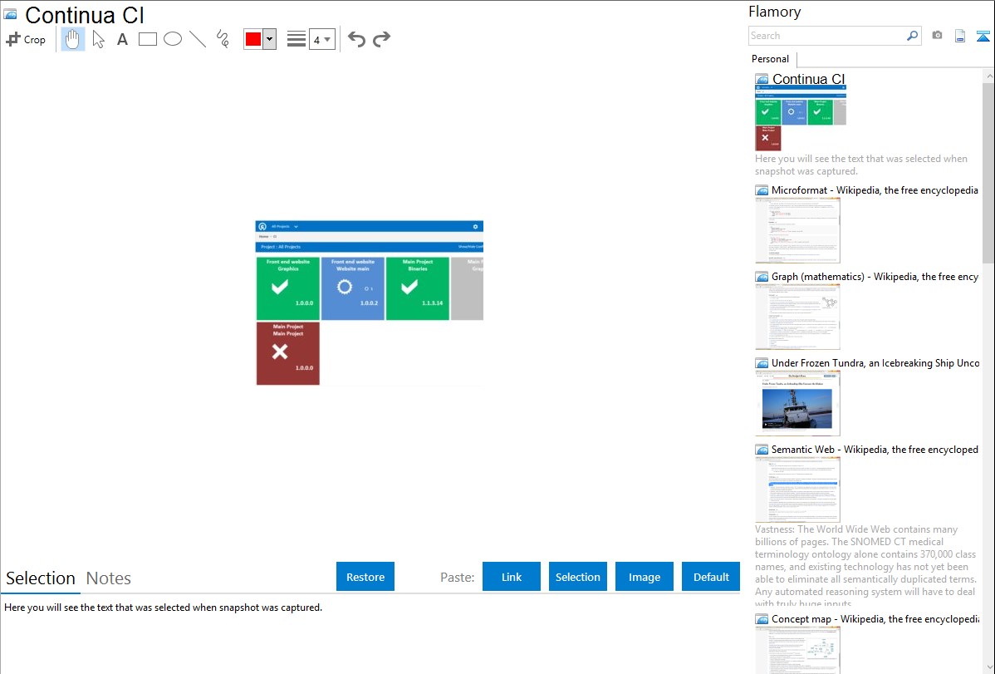
Task: Click the browser icon beside Concept map entry
Action: click(x=762, y=619)
